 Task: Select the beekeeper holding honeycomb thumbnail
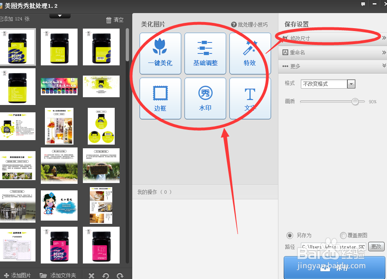click(101, 166)
